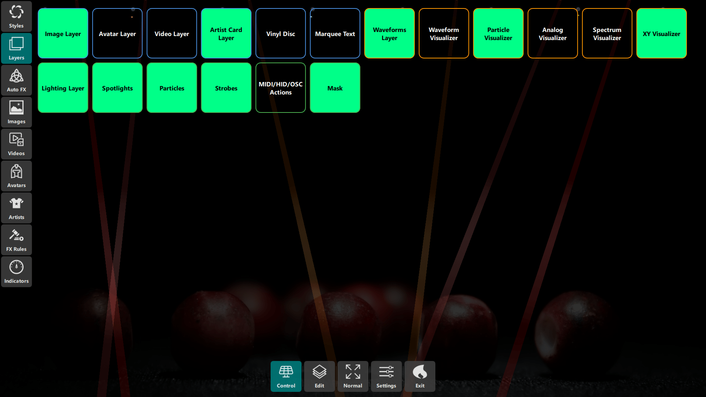This screenshot has width=706, height=397.
Task: Open the Styles panel
Action: (x=16, y=16)
